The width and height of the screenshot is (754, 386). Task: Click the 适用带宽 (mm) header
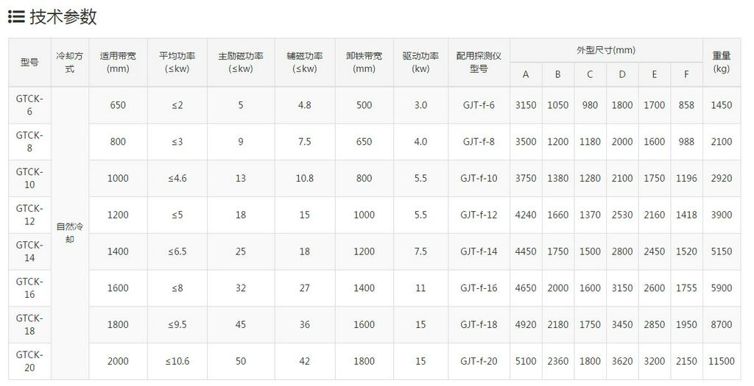pyautogui.click(x=118, y=62)
